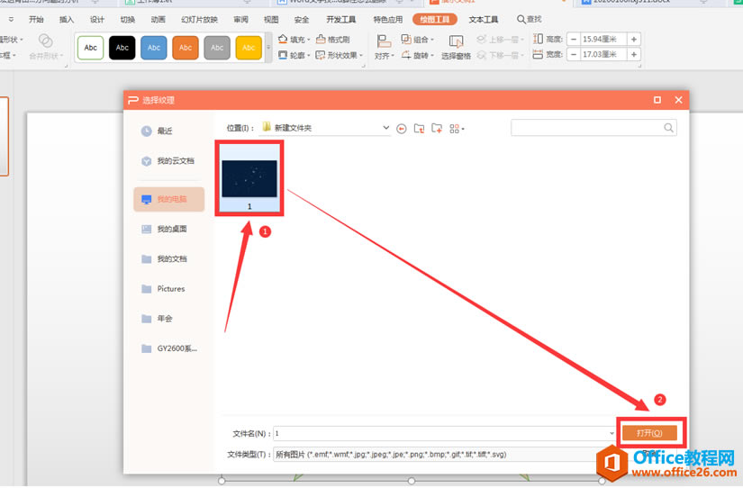
Task: Select 我的桌面 in the sidebar
Action: [169, 230]
